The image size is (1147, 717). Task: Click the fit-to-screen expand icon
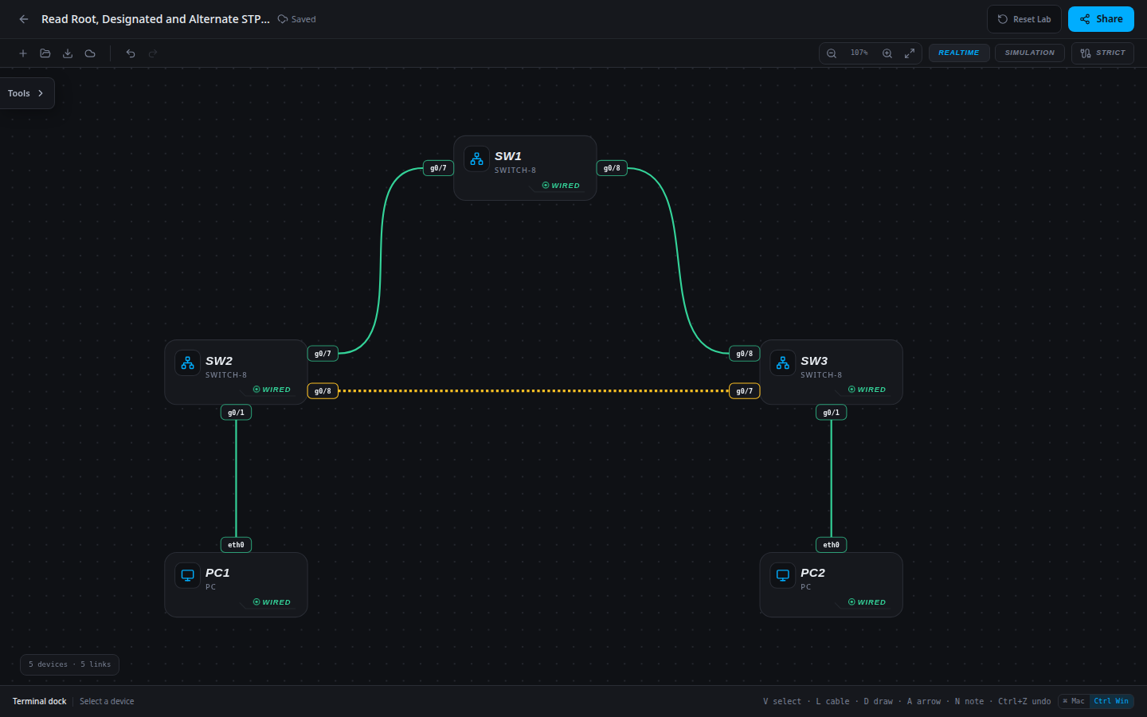[x=910, y=53]
